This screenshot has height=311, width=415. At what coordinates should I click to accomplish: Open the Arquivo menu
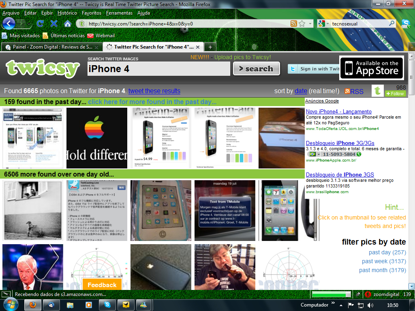(x=11, y=13)
